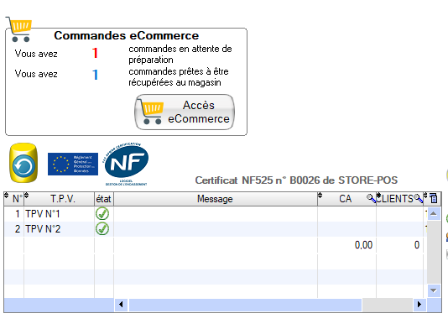Click row number 2 cell
448x324 pixels.
14,229
